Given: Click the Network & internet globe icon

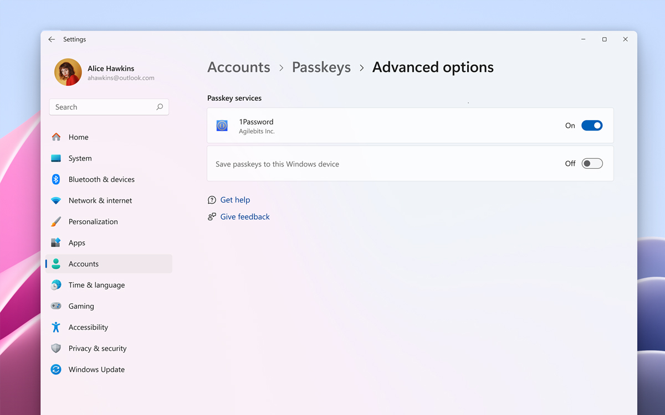Looking at the screenshot, I should (x=56, y=200).
